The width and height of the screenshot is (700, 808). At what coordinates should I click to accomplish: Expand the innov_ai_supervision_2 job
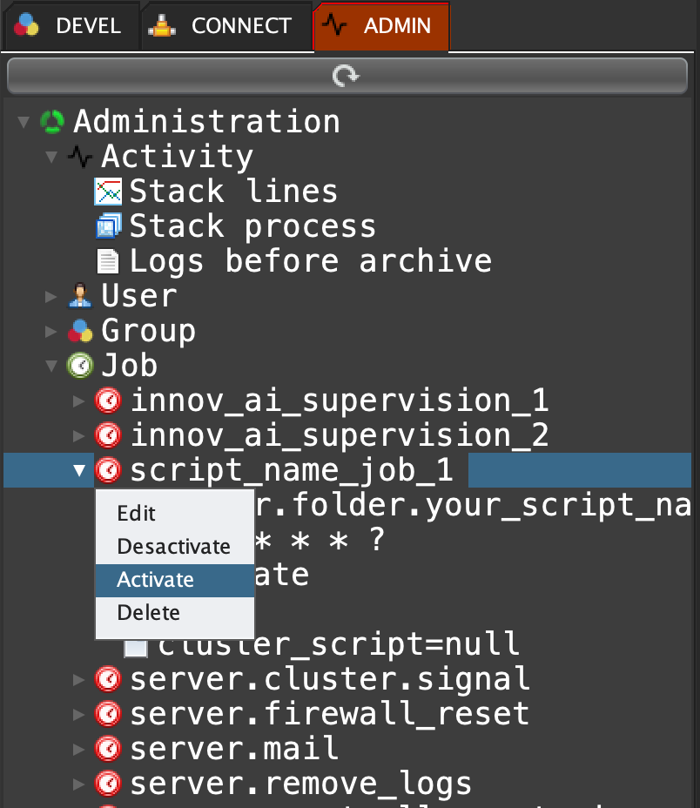point(79,435)
